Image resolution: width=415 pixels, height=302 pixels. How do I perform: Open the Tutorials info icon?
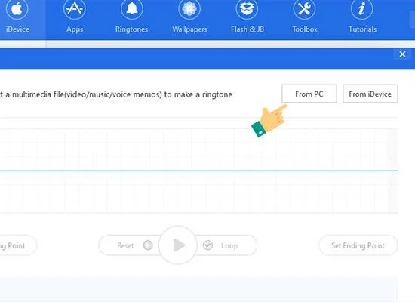pos(361,9)
